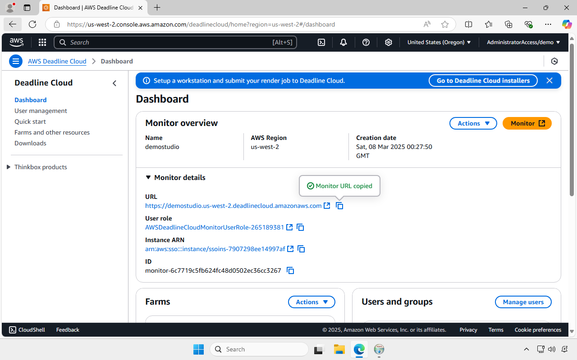Open the United States (Oregon) region selector

pyautogui.click(x=439, y=42)
